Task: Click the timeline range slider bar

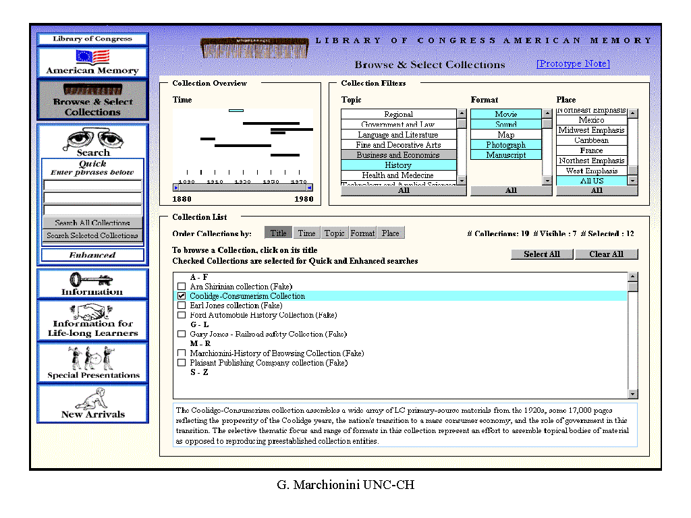Action: coord(243,188)
